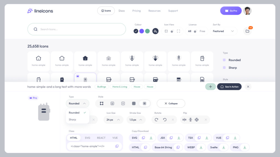The height and width of the screenshot is (157, 280).
Task: Open the expanded Icon View mode icon
Action: [x=179, y=31]
